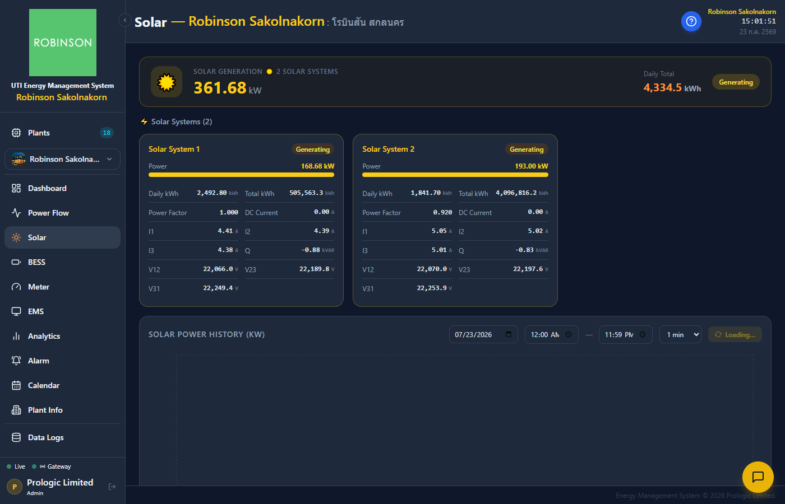
Task: Click the 1,841.70 daily kWh value
Action: click(x=431, y=193)
